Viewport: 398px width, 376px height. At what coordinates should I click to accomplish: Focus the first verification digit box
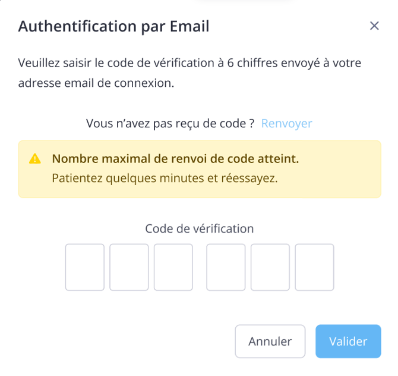tap(85, 267)
